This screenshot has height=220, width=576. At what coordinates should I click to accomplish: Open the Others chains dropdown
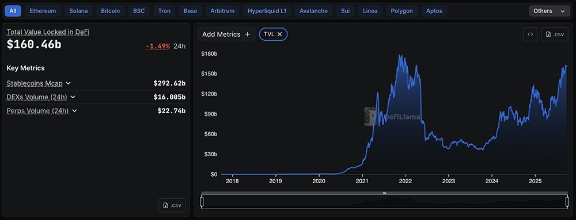550,11
